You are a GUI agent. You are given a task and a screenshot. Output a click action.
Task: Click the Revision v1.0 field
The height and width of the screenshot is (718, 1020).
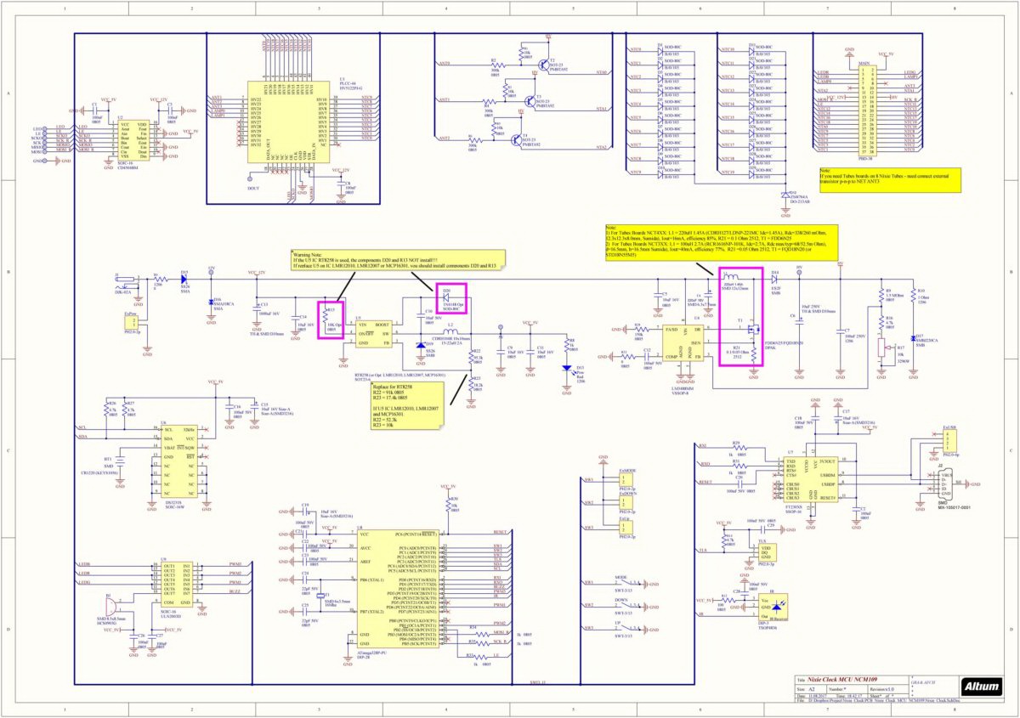pos(890,689)
